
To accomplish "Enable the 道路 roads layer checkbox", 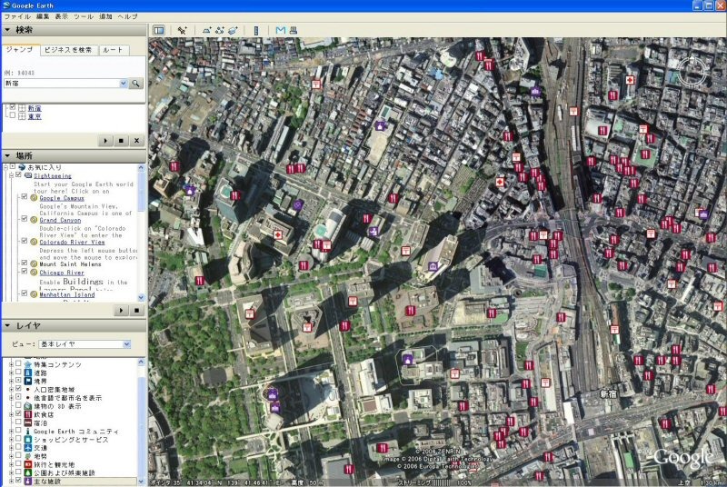I will (18, 373).
